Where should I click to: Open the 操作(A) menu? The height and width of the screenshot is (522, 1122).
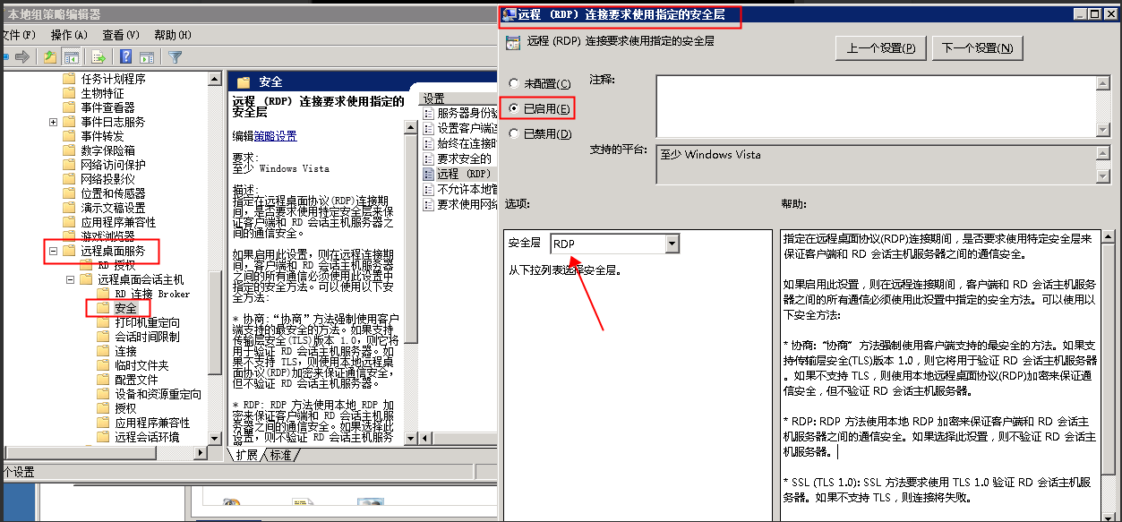coord(69,35)
